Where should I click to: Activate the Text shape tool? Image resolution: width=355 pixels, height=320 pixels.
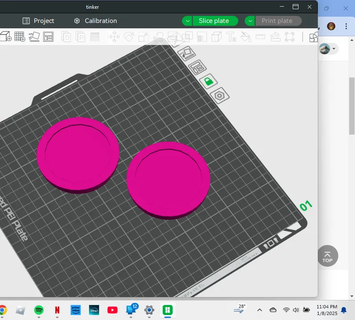[231, 37]
